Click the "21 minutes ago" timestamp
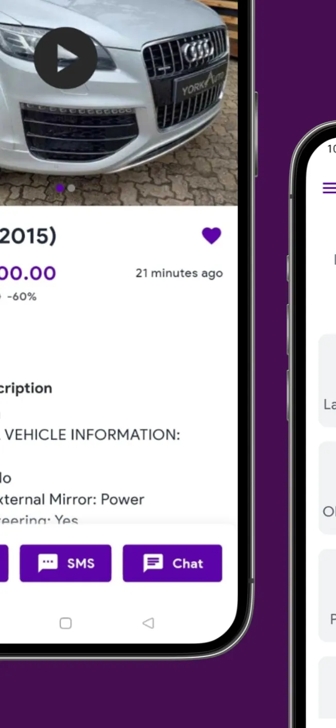This screenshot has width=336, height=728. (179, 273)
